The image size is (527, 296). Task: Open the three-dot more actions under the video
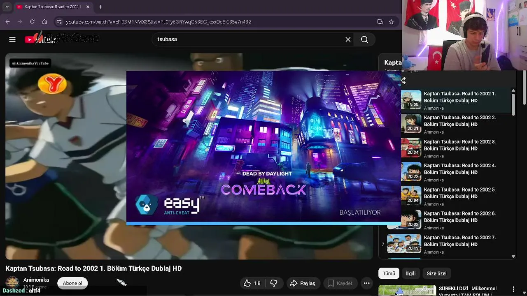(x=366, y=283)
